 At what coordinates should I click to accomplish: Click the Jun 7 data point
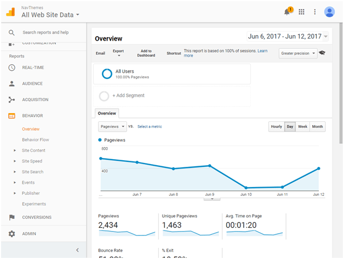(x=137, y=162)
